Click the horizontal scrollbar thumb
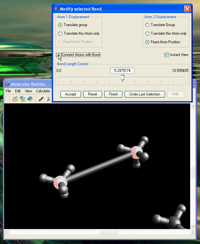 pos(109,232)
